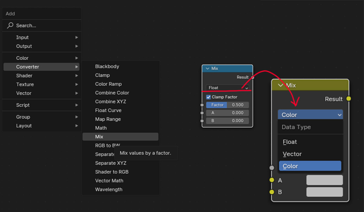Collapse the blue Mix node using its header chevron

click(x=208, y=68)
